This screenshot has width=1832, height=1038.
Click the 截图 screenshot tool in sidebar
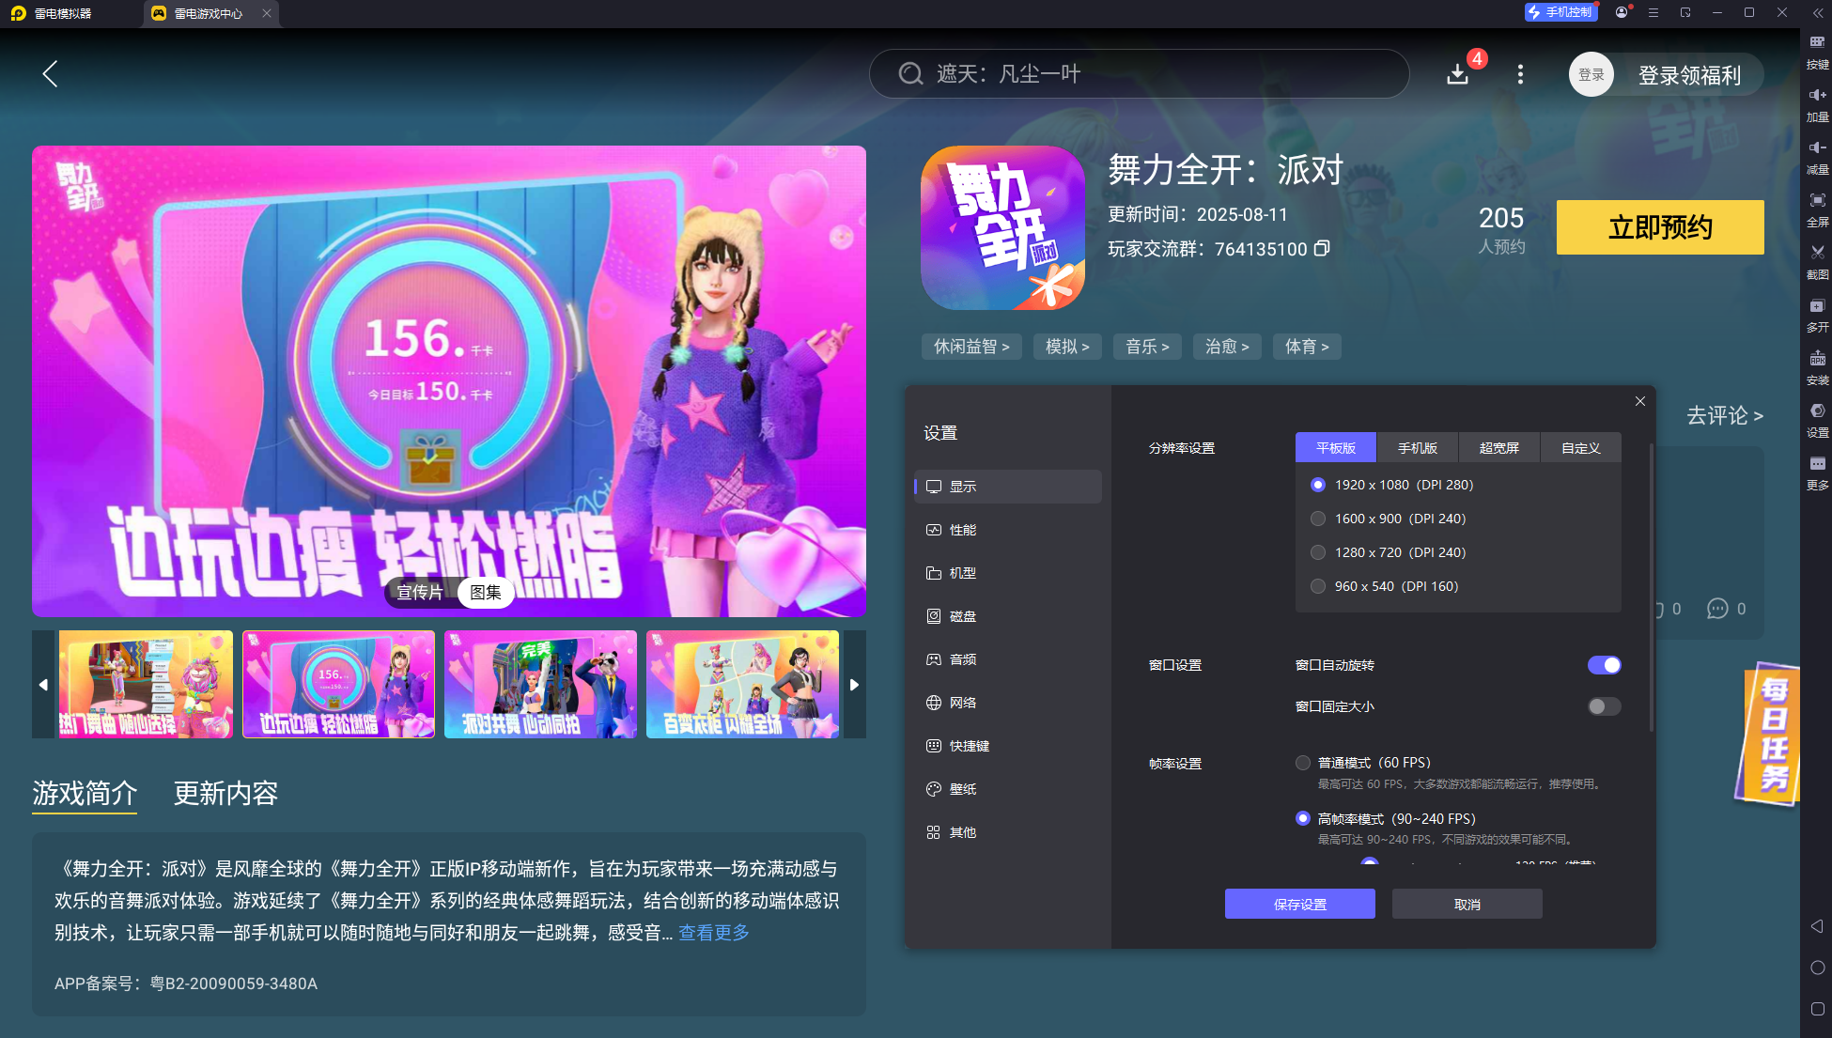pyautogui.click(x=1817, y=256)
